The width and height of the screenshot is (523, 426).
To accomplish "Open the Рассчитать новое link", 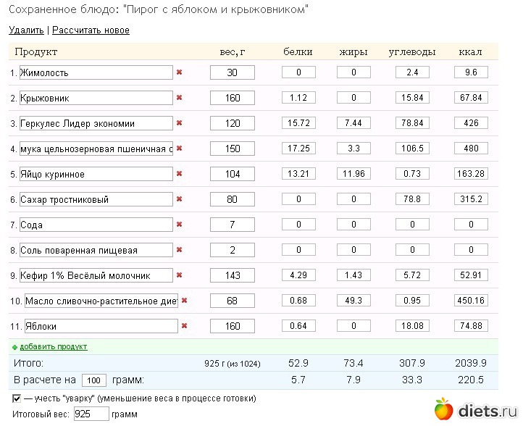I will coord(91,30).
